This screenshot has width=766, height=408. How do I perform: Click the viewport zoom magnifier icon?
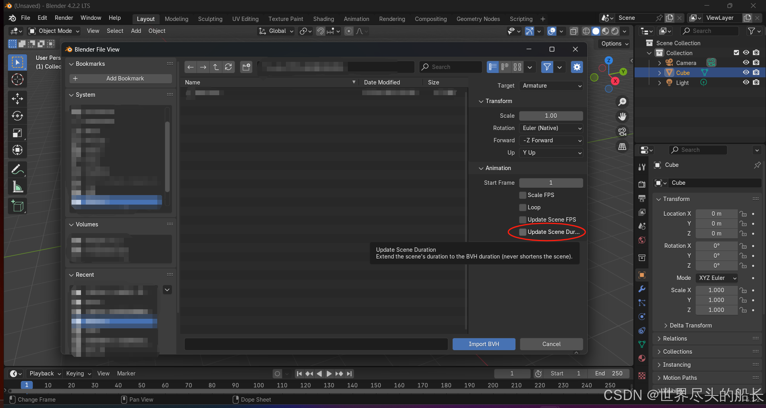coord(622,102)
